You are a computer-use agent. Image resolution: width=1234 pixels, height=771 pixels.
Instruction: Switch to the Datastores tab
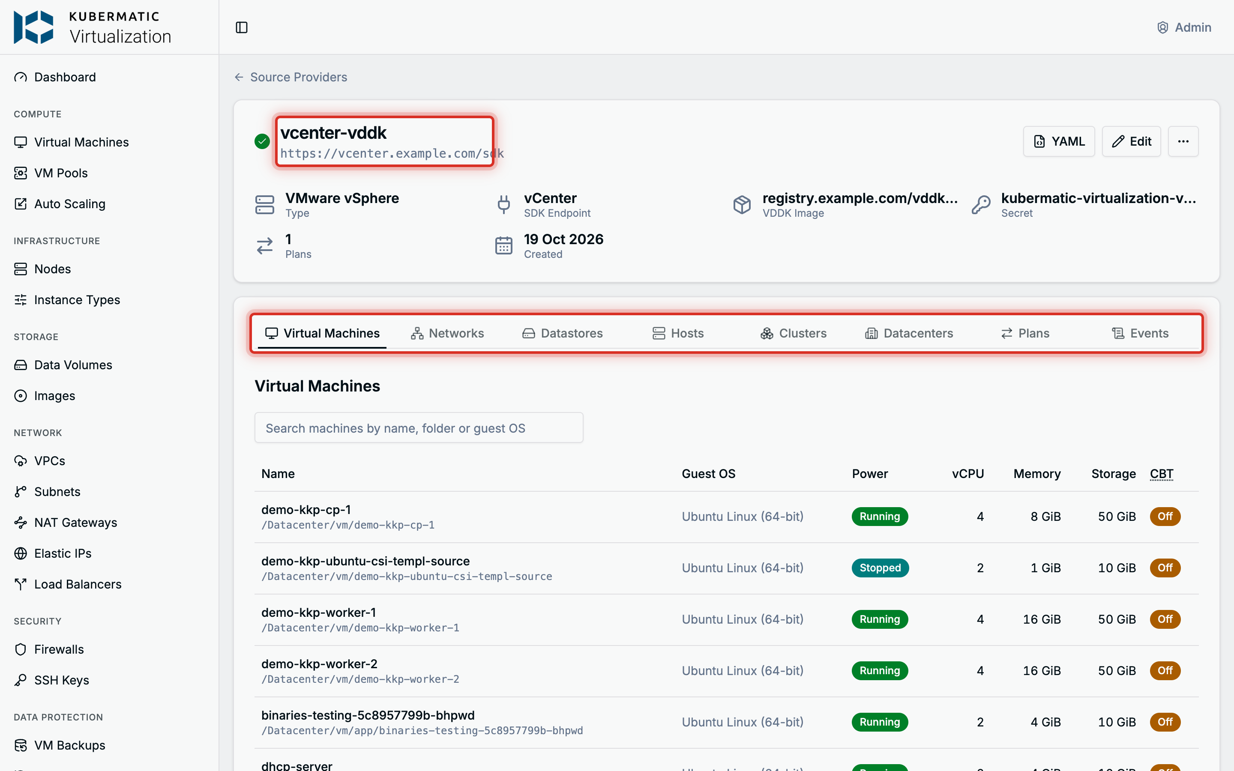(x=563, y=334)
